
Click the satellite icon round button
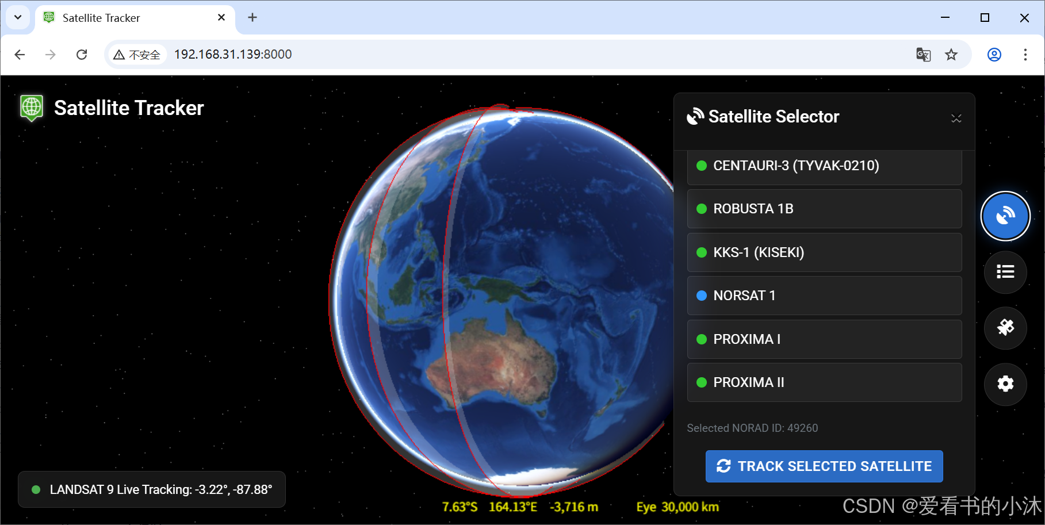coord(1005,328)
